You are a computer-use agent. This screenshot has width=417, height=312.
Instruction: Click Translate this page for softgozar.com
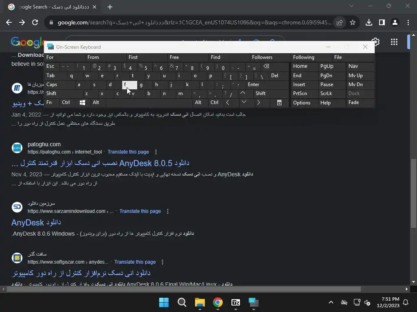pyautogui.click(x=135, y=262)
